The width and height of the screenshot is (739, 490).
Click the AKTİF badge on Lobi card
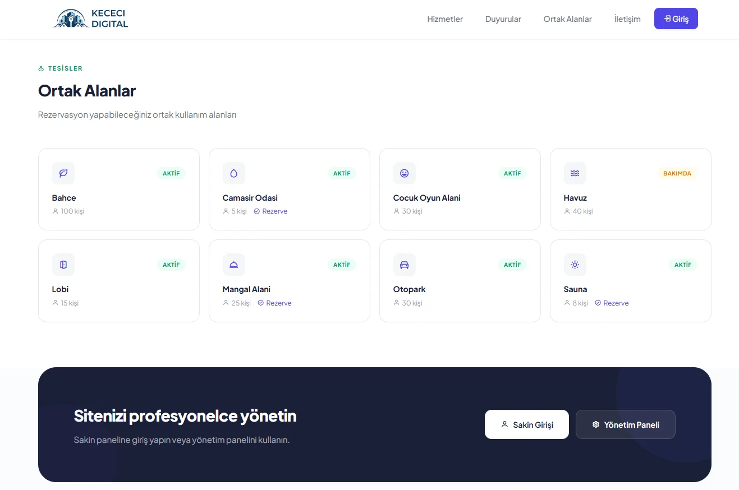[171, 265]
